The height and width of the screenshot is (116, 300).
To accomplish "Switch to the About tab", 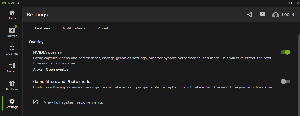I will coord(103,28).
